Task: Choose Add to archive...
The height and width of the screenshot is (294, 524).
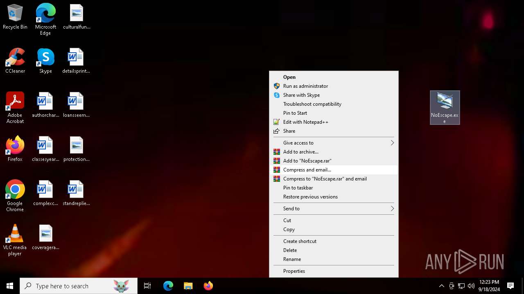Action: click(x=334, y=152)
